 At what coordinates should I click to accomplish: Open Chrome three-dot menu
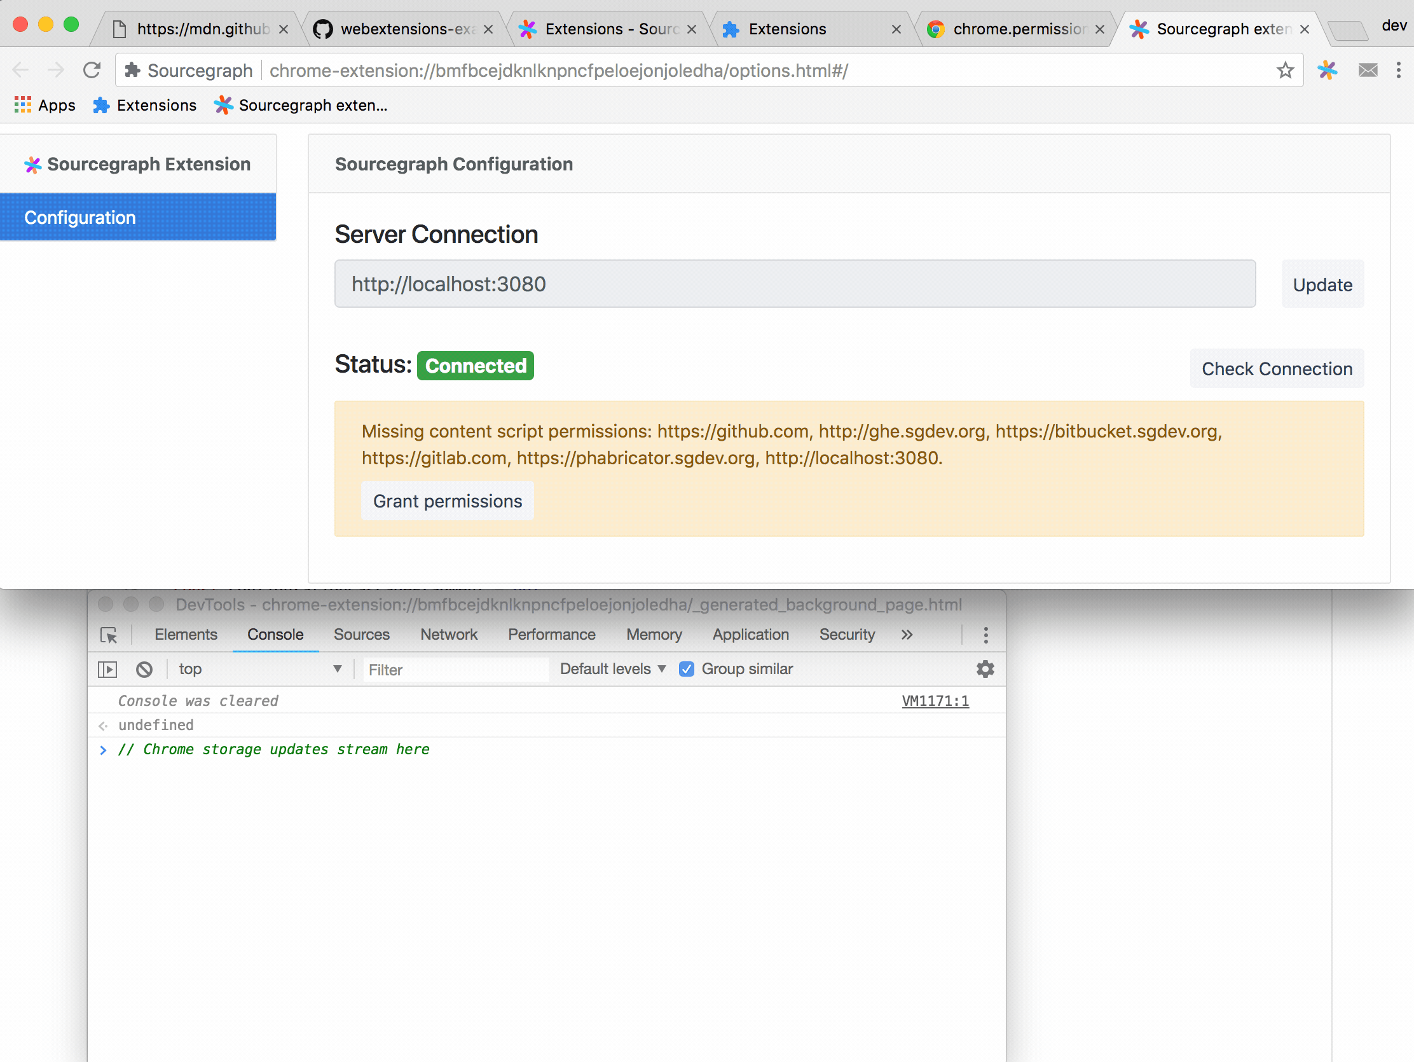coord(1399,70)
